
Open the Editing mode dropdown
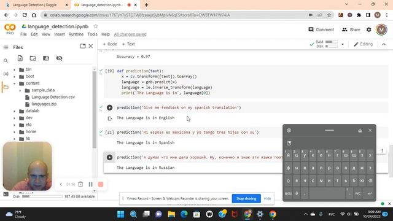coord(363,44)
